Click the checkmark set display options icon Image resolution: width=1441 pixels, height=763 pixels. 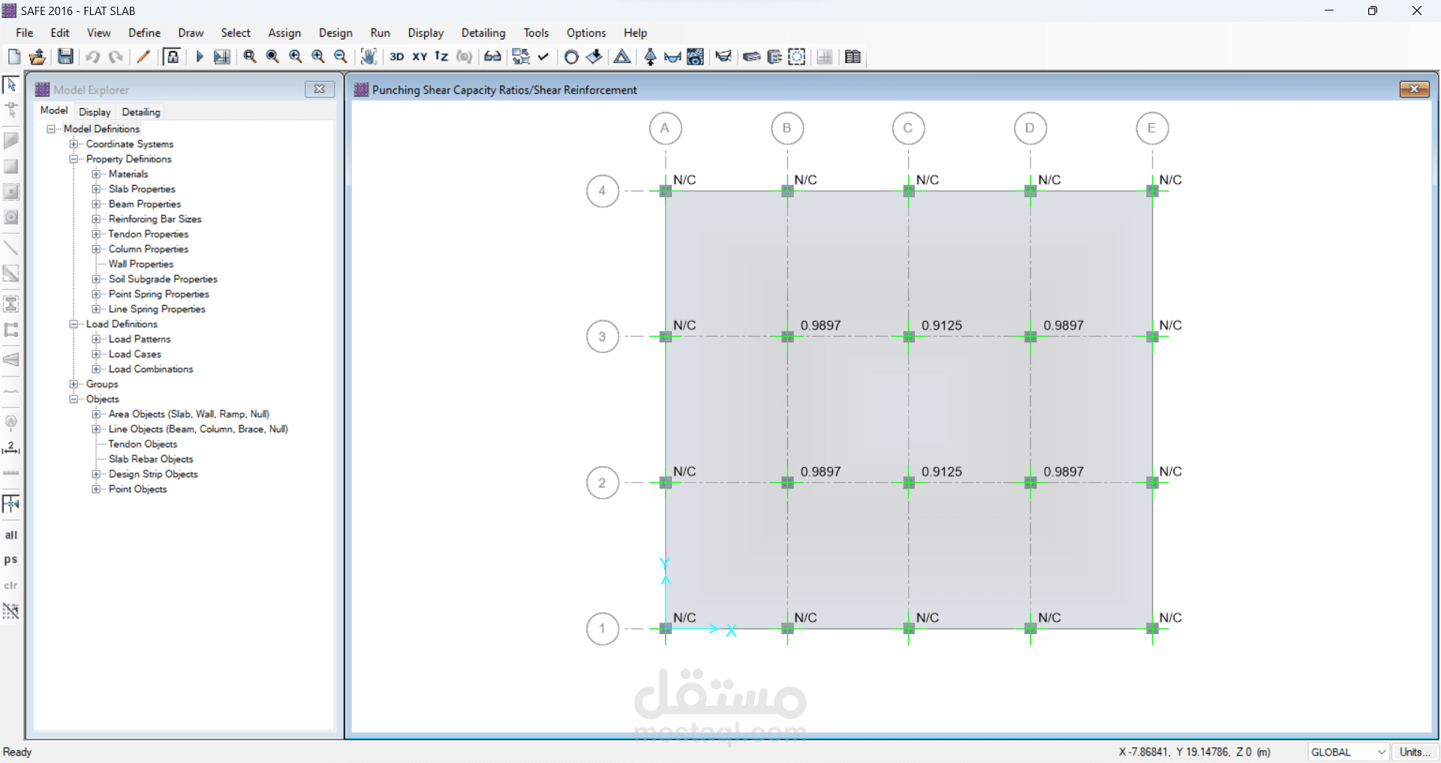pos(543,56)
